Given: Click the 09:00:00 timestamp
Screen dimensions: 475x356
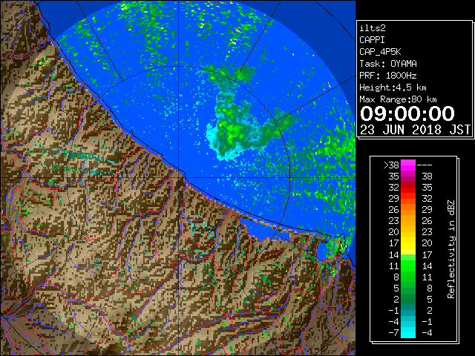Looking at the screenshot, I should pyautogui.click(x=407, y=113).
